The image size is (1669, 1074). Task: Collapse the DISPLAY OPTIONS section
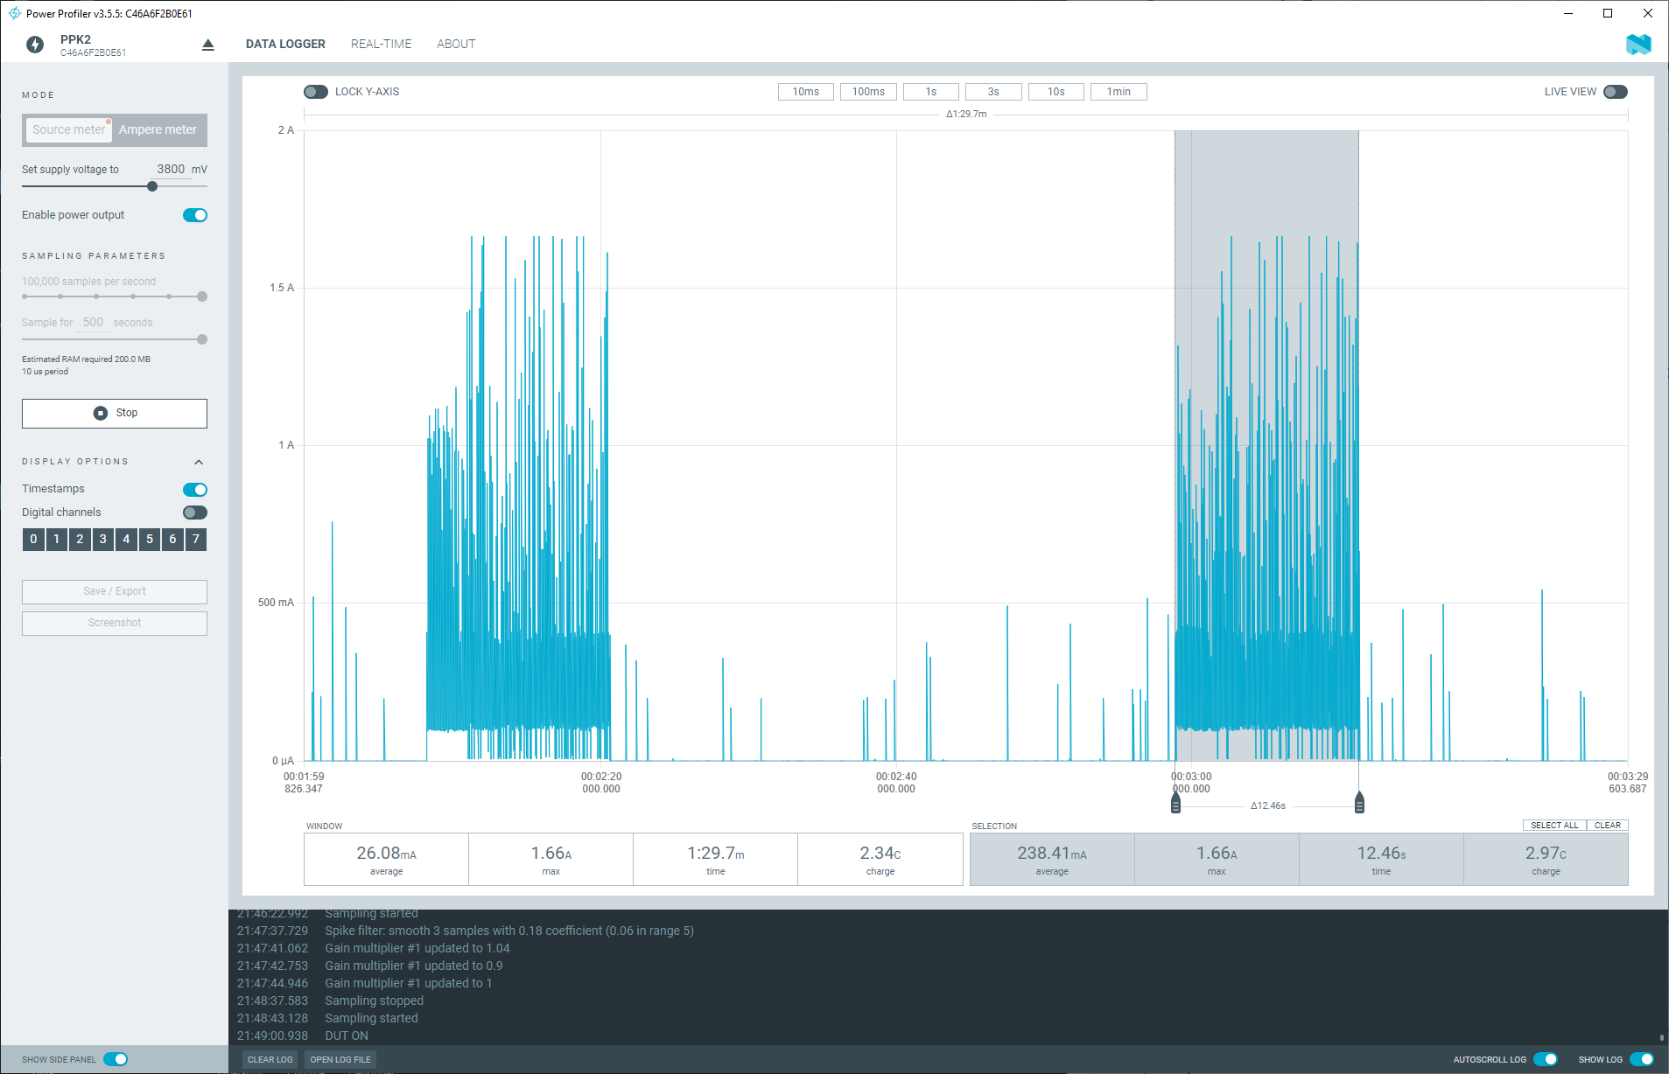click(x=199, y=461)
